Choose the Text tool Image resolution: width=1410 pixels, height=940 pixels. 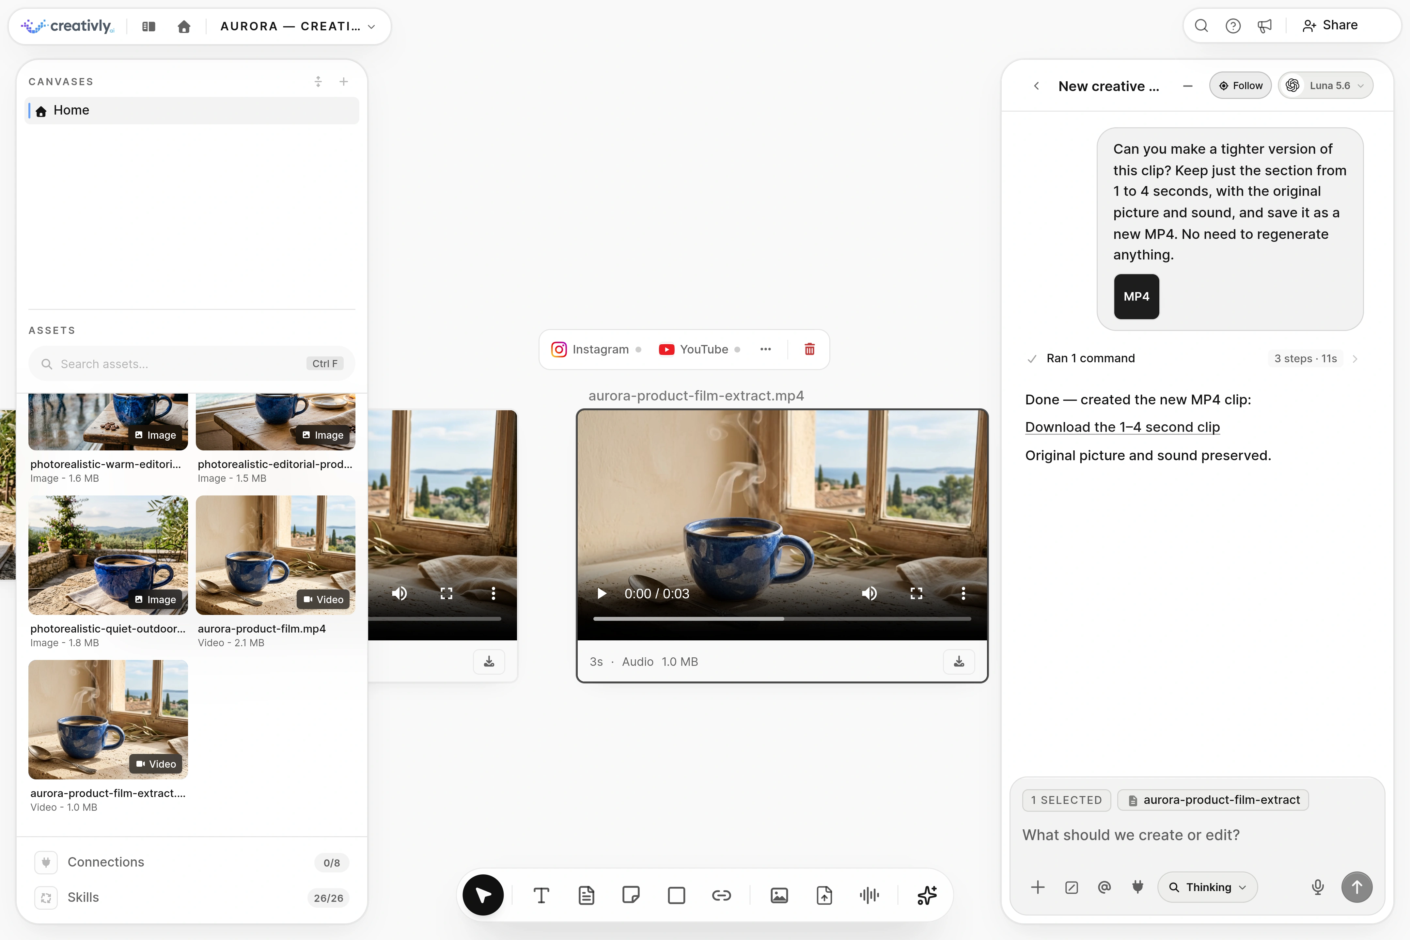click(x=541, y=895)
